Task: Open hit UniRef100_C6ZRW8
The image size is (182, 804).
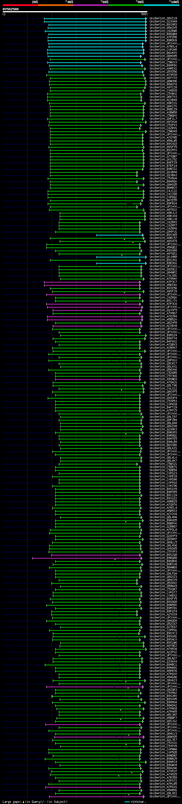Action: tap(163, 31)
